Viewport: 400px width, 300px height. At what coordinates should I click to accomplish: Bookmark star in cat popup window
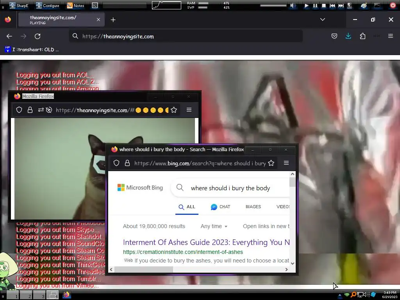[174, 110]
